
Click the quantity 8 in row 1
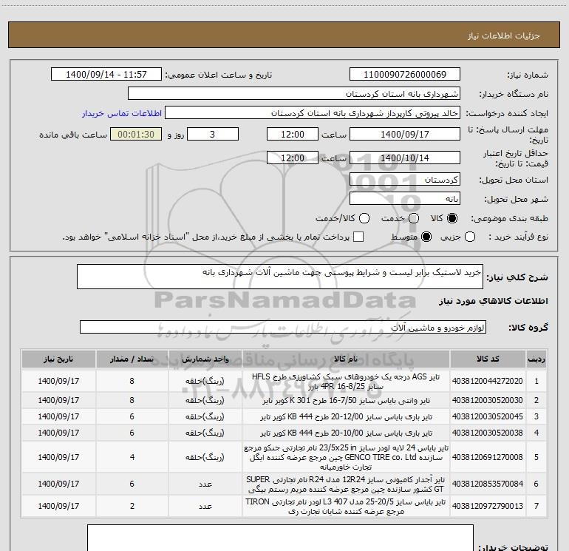click(x=132, y=381)
